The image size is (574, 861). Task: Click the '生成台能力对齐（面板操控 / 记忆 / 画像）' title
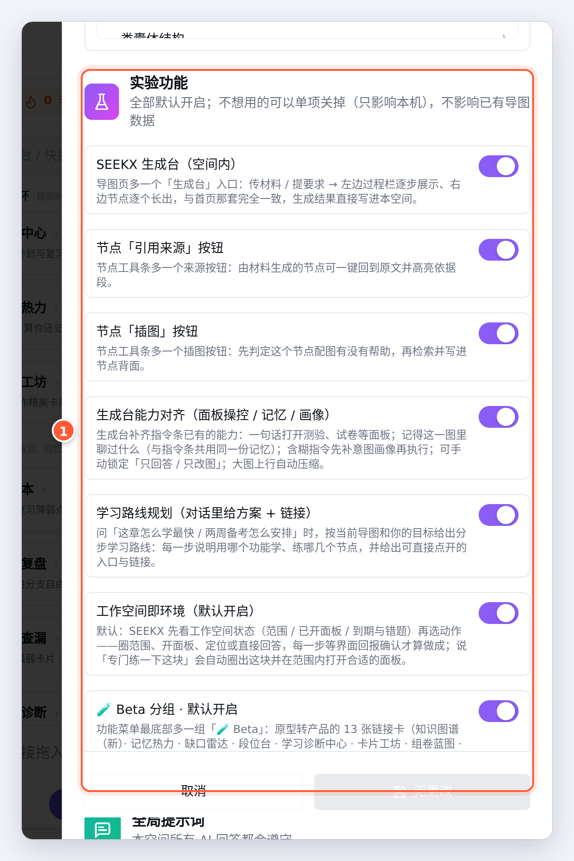[x=213, y=415]
